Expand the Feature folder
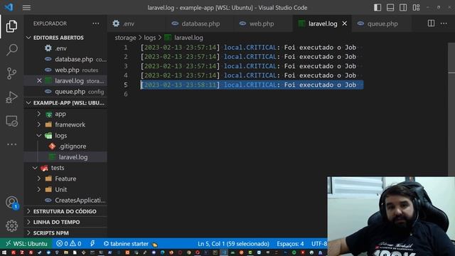Viewport: 455px width, 256px height. click(65, 178)
